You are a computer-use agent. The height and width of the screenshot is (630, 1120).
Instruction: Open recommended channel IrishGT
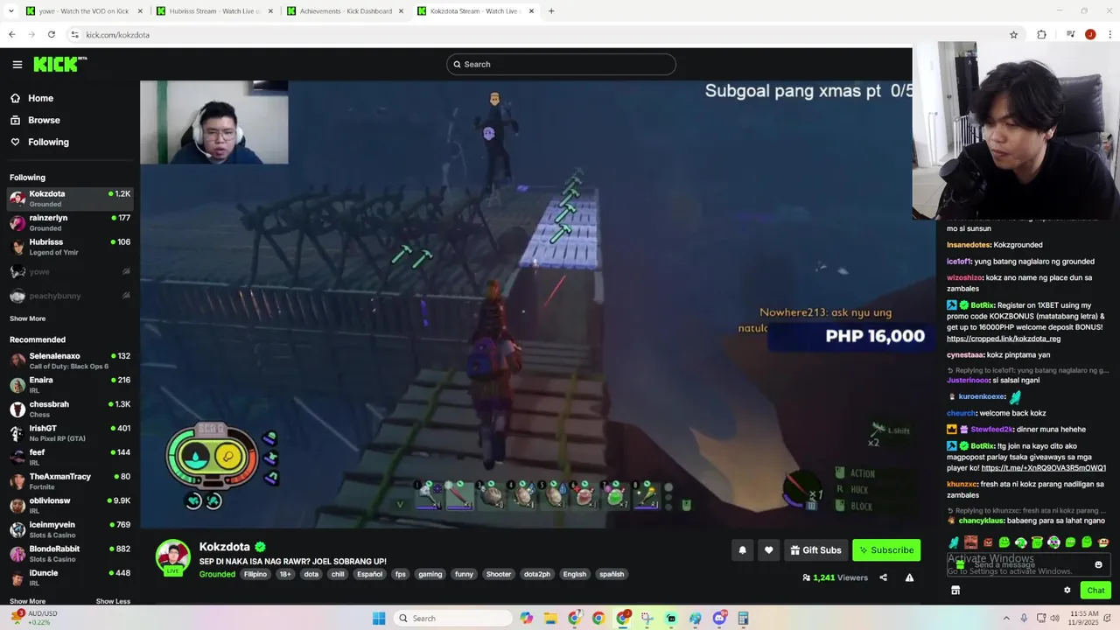pyautogui.click(x=70, y=433)
